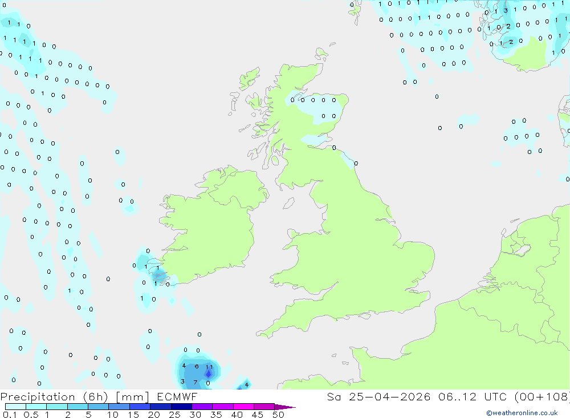Click the 1–2 mm legend color box

tap(57, 407)
